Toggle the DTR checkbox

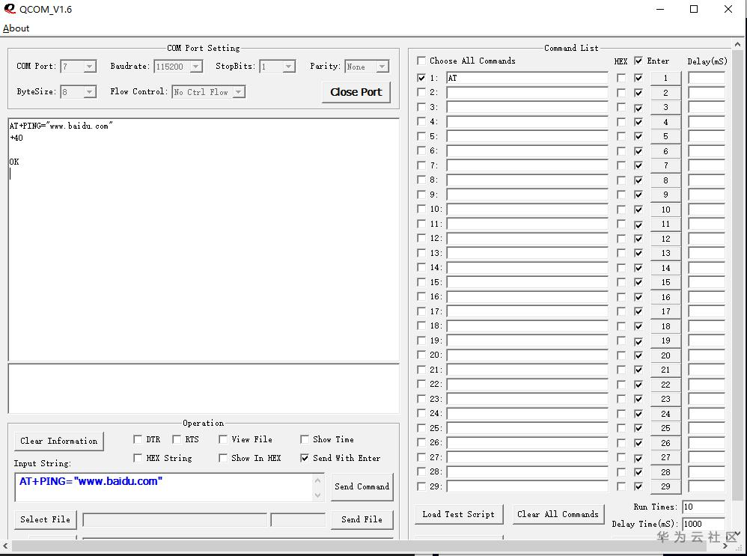point(138,439)
